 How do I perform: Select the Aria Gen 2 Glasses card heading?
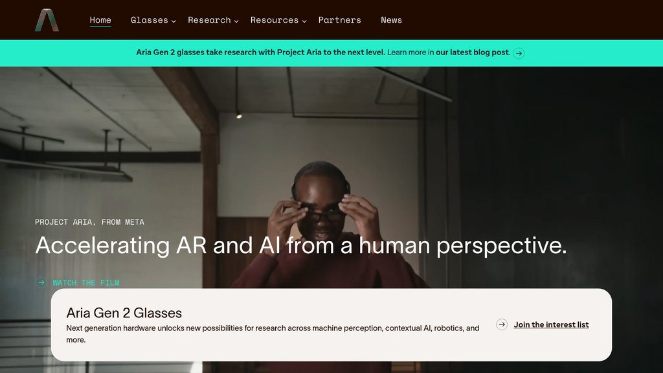coord(124,313)
